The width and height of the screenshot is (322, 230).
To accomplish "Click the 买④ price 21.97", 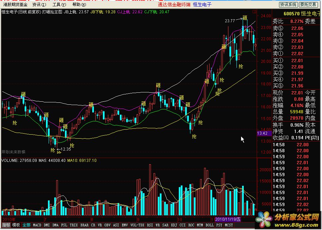I will click(297, 79).
